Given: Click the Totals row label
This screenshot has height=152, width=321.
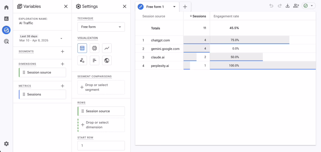Looking at the screenshot, I should [156, 28].
